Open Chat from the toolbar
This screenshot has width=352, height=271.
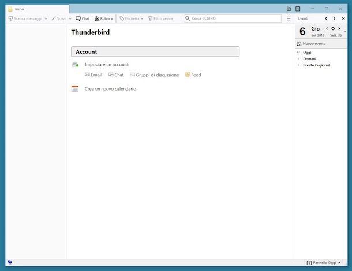tap(83, 18)
